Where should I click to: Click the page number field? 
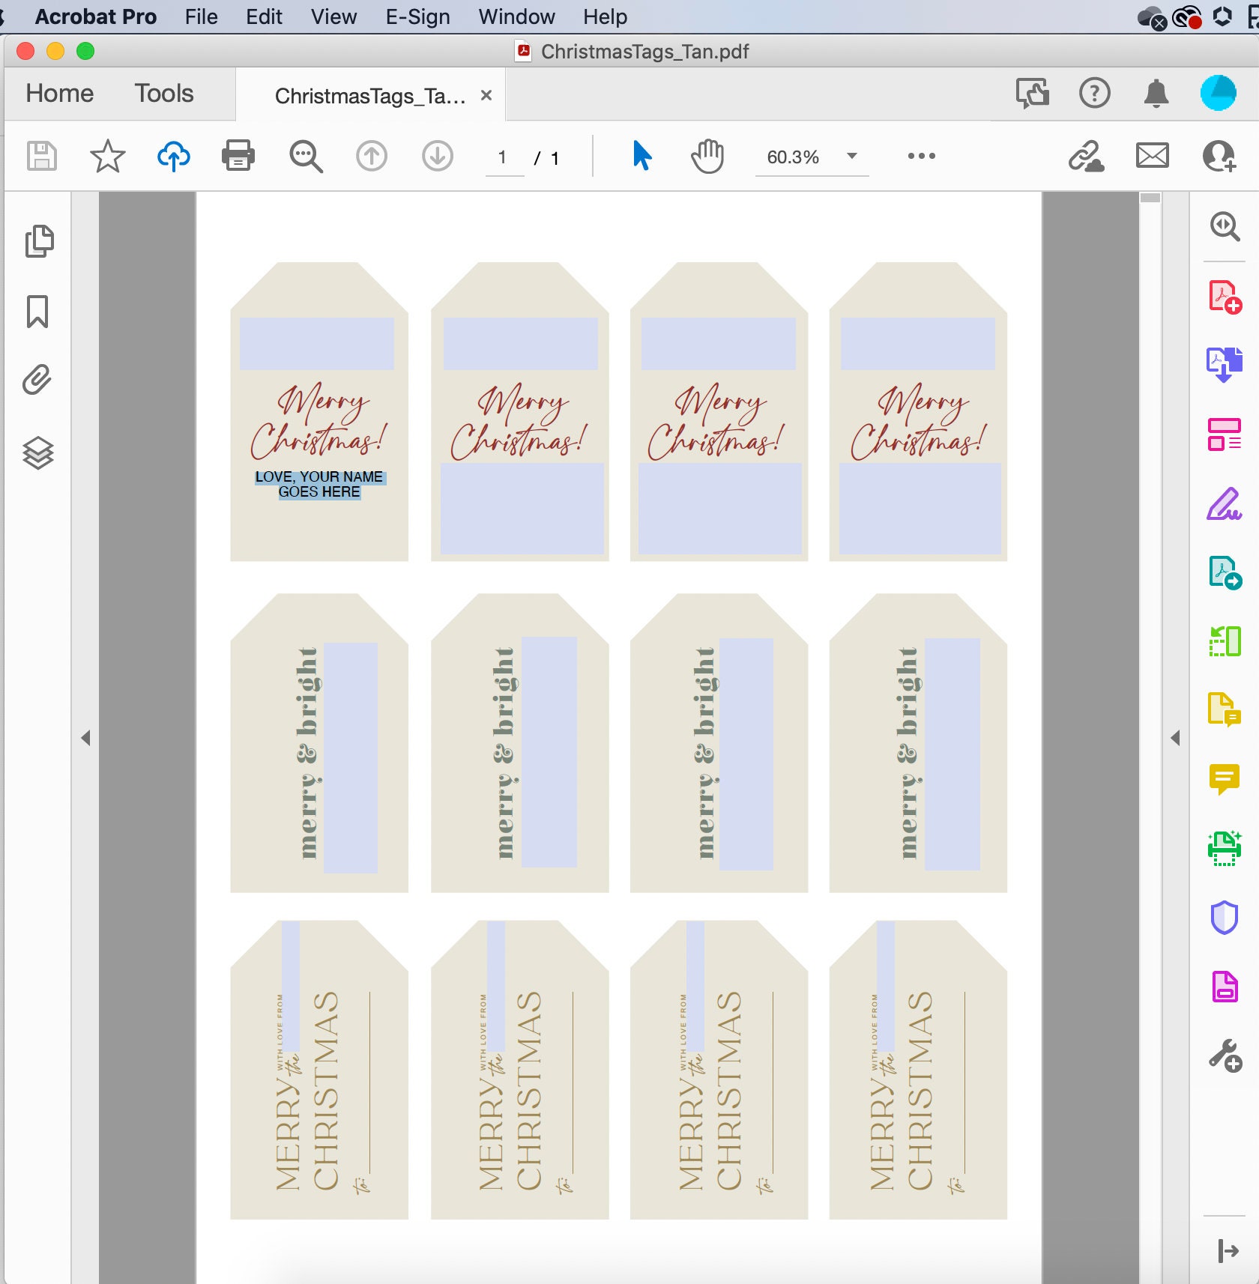coord(504,158)
